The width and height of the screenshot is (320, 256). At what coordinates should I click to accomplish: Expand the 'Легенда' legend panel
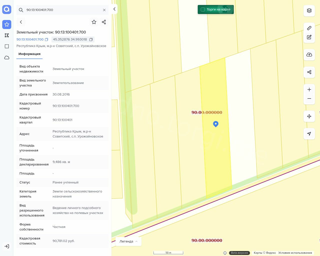click(x=128, y=241)
